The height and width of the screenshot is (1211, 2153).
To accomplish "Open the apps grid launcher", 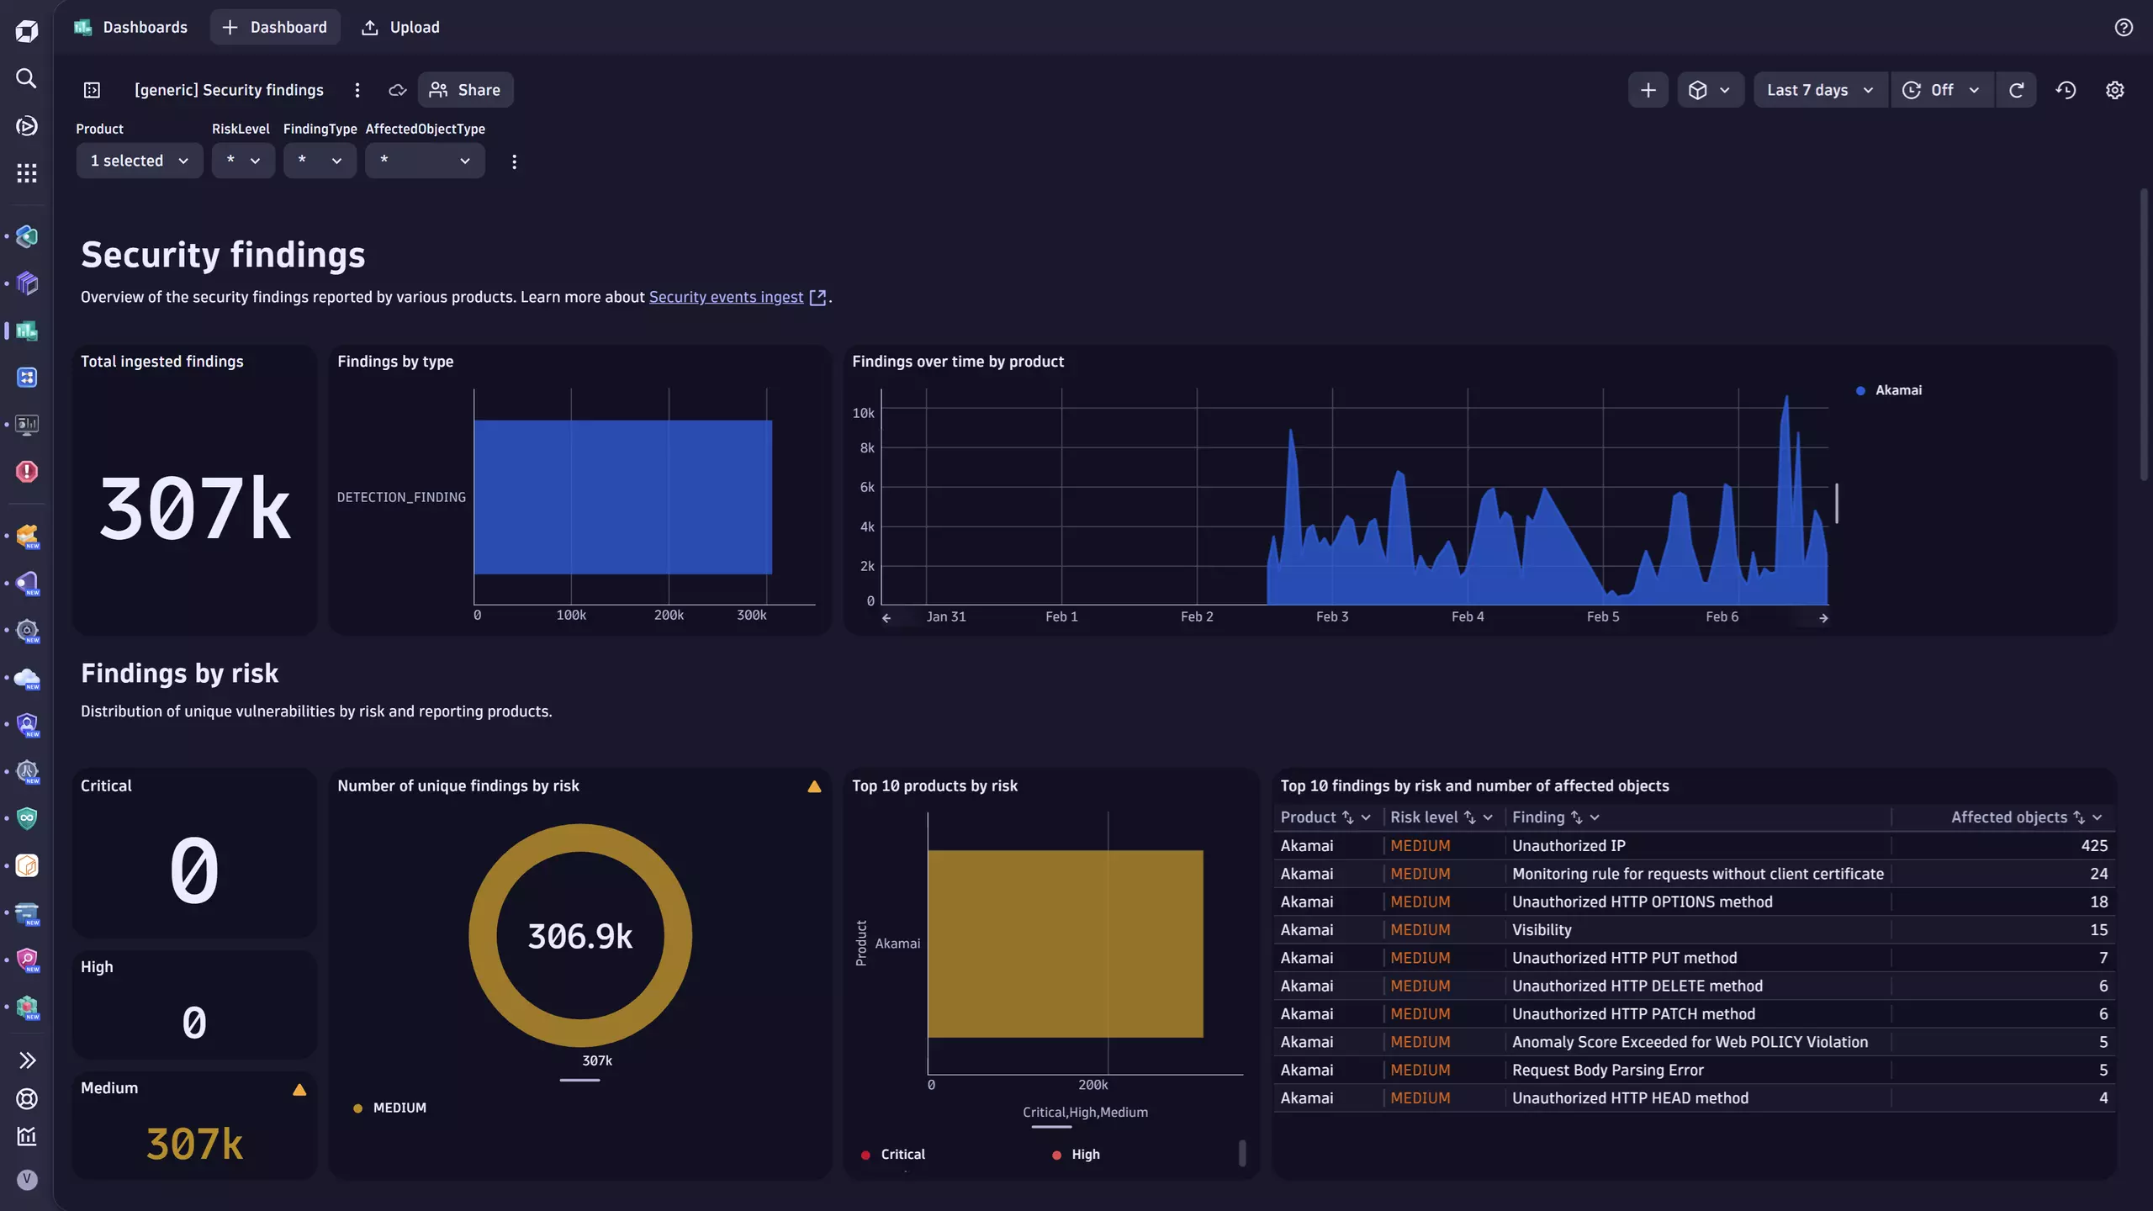I will (x=26, y=172).
